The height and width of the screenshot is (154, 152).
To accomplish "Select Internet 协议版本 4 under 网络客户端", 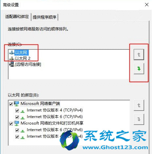I will pyautogui.click(x=55, y=110).
